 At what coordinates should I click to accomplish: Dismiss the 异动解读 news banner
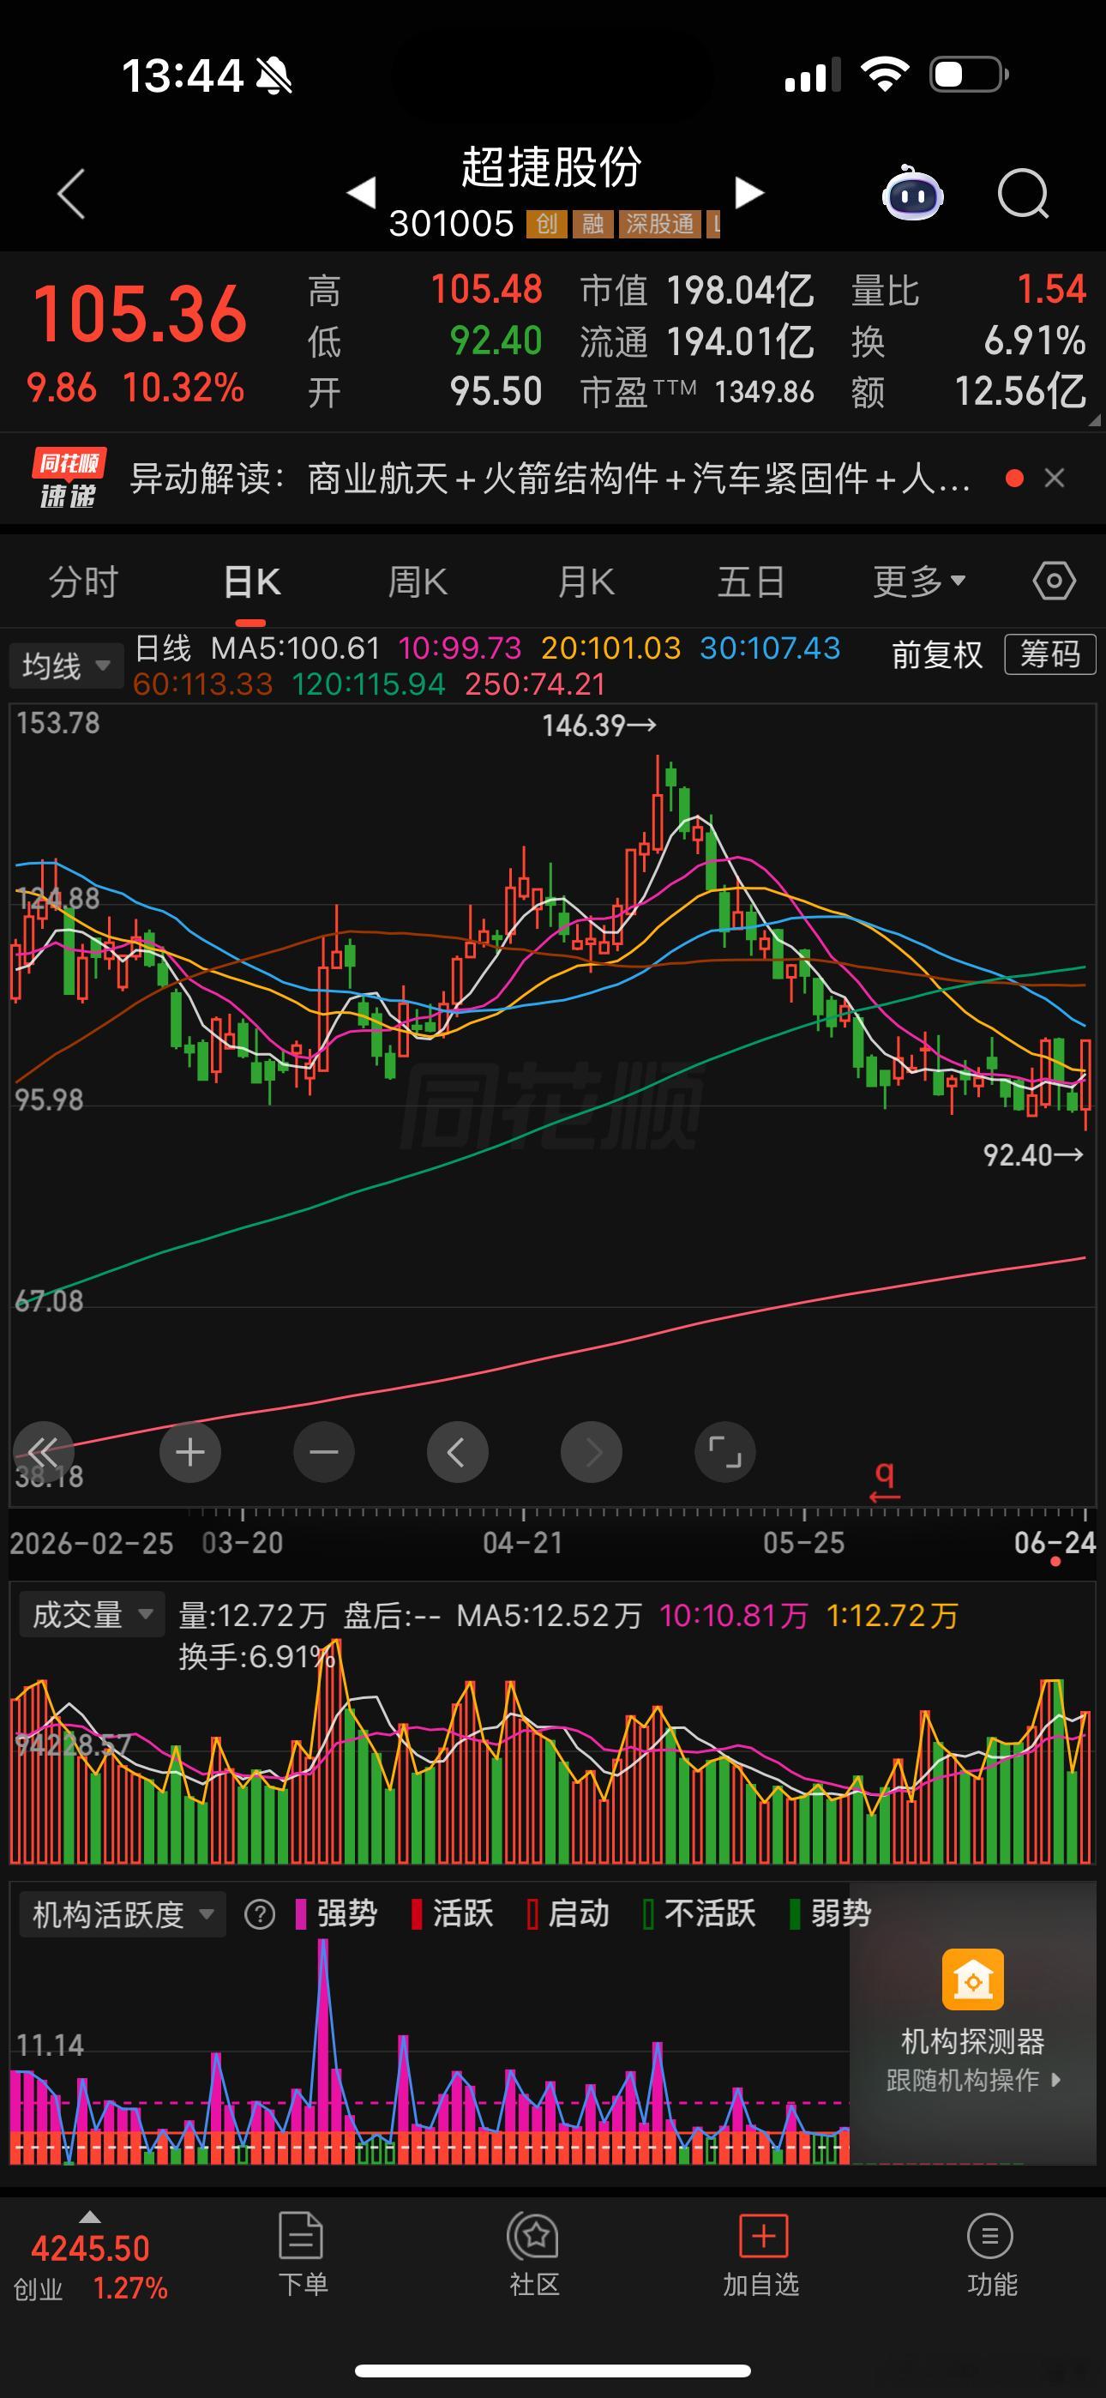[x=1055, y=479]
